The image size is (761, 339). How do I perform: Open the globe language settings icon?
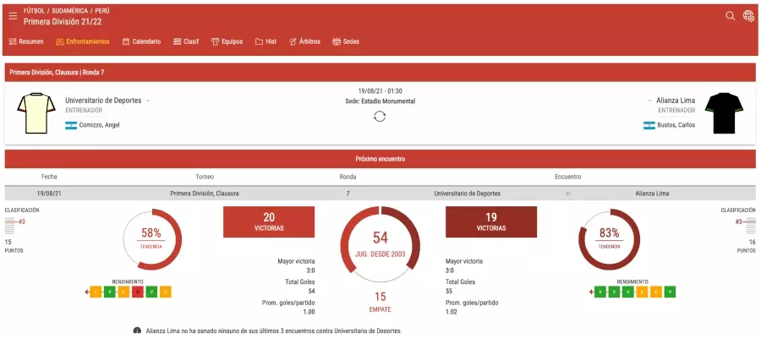748,16
